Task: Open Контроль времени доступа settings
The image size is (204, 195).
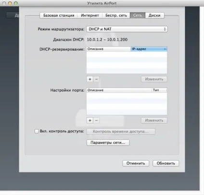Action: click(x=121, y=132)
